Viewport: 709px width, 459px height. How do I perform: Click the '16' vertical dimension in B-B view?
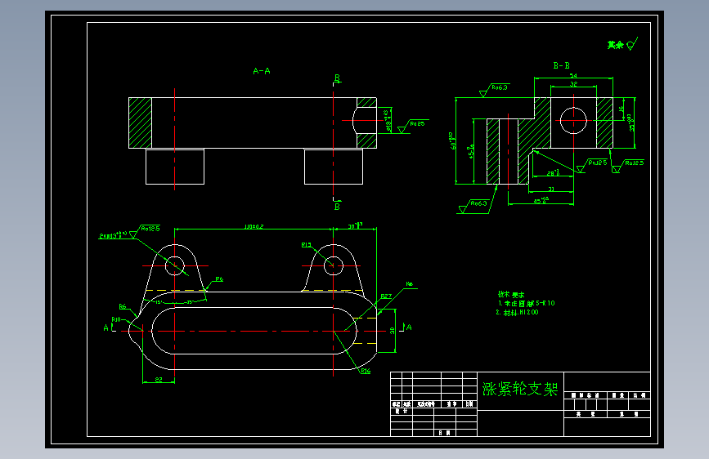[621, 109]
